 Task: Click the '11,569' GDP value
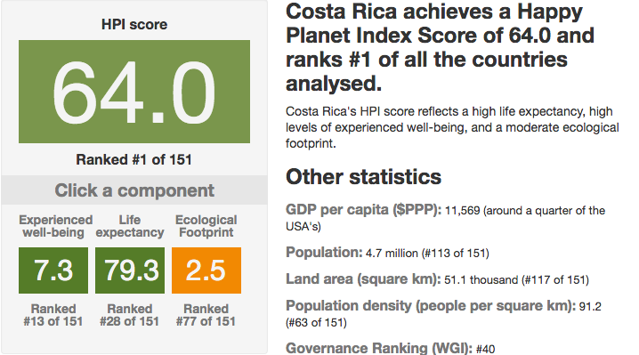coord(463,211)
